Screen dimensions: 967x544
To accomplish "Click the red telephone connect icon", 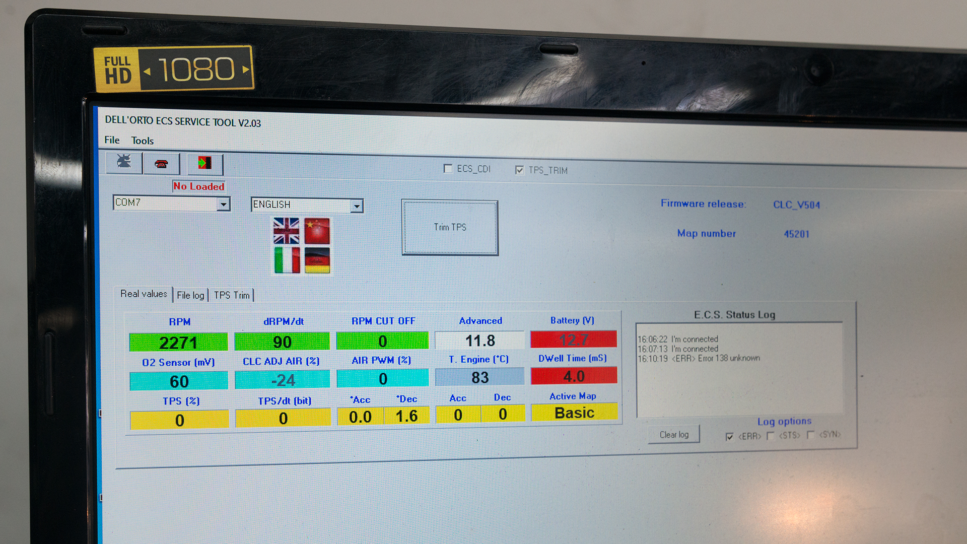I will pos(161,164).
